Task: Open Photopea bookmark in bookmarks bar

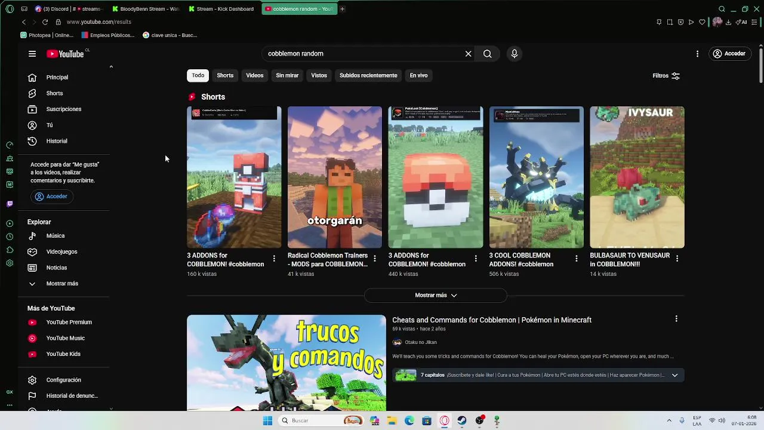Action: (x=47, y=35)
